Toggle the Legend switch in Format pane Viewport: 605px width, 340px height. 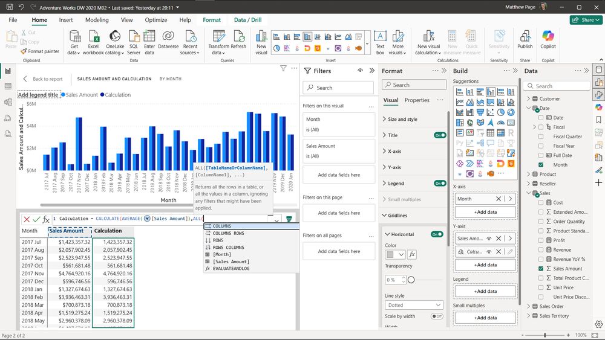[x=439, y=183]
